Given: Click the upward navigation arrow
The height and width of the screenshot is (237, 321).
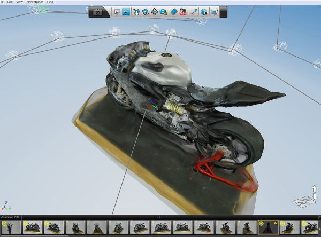Looking at the screenshot, I should 315,189.
